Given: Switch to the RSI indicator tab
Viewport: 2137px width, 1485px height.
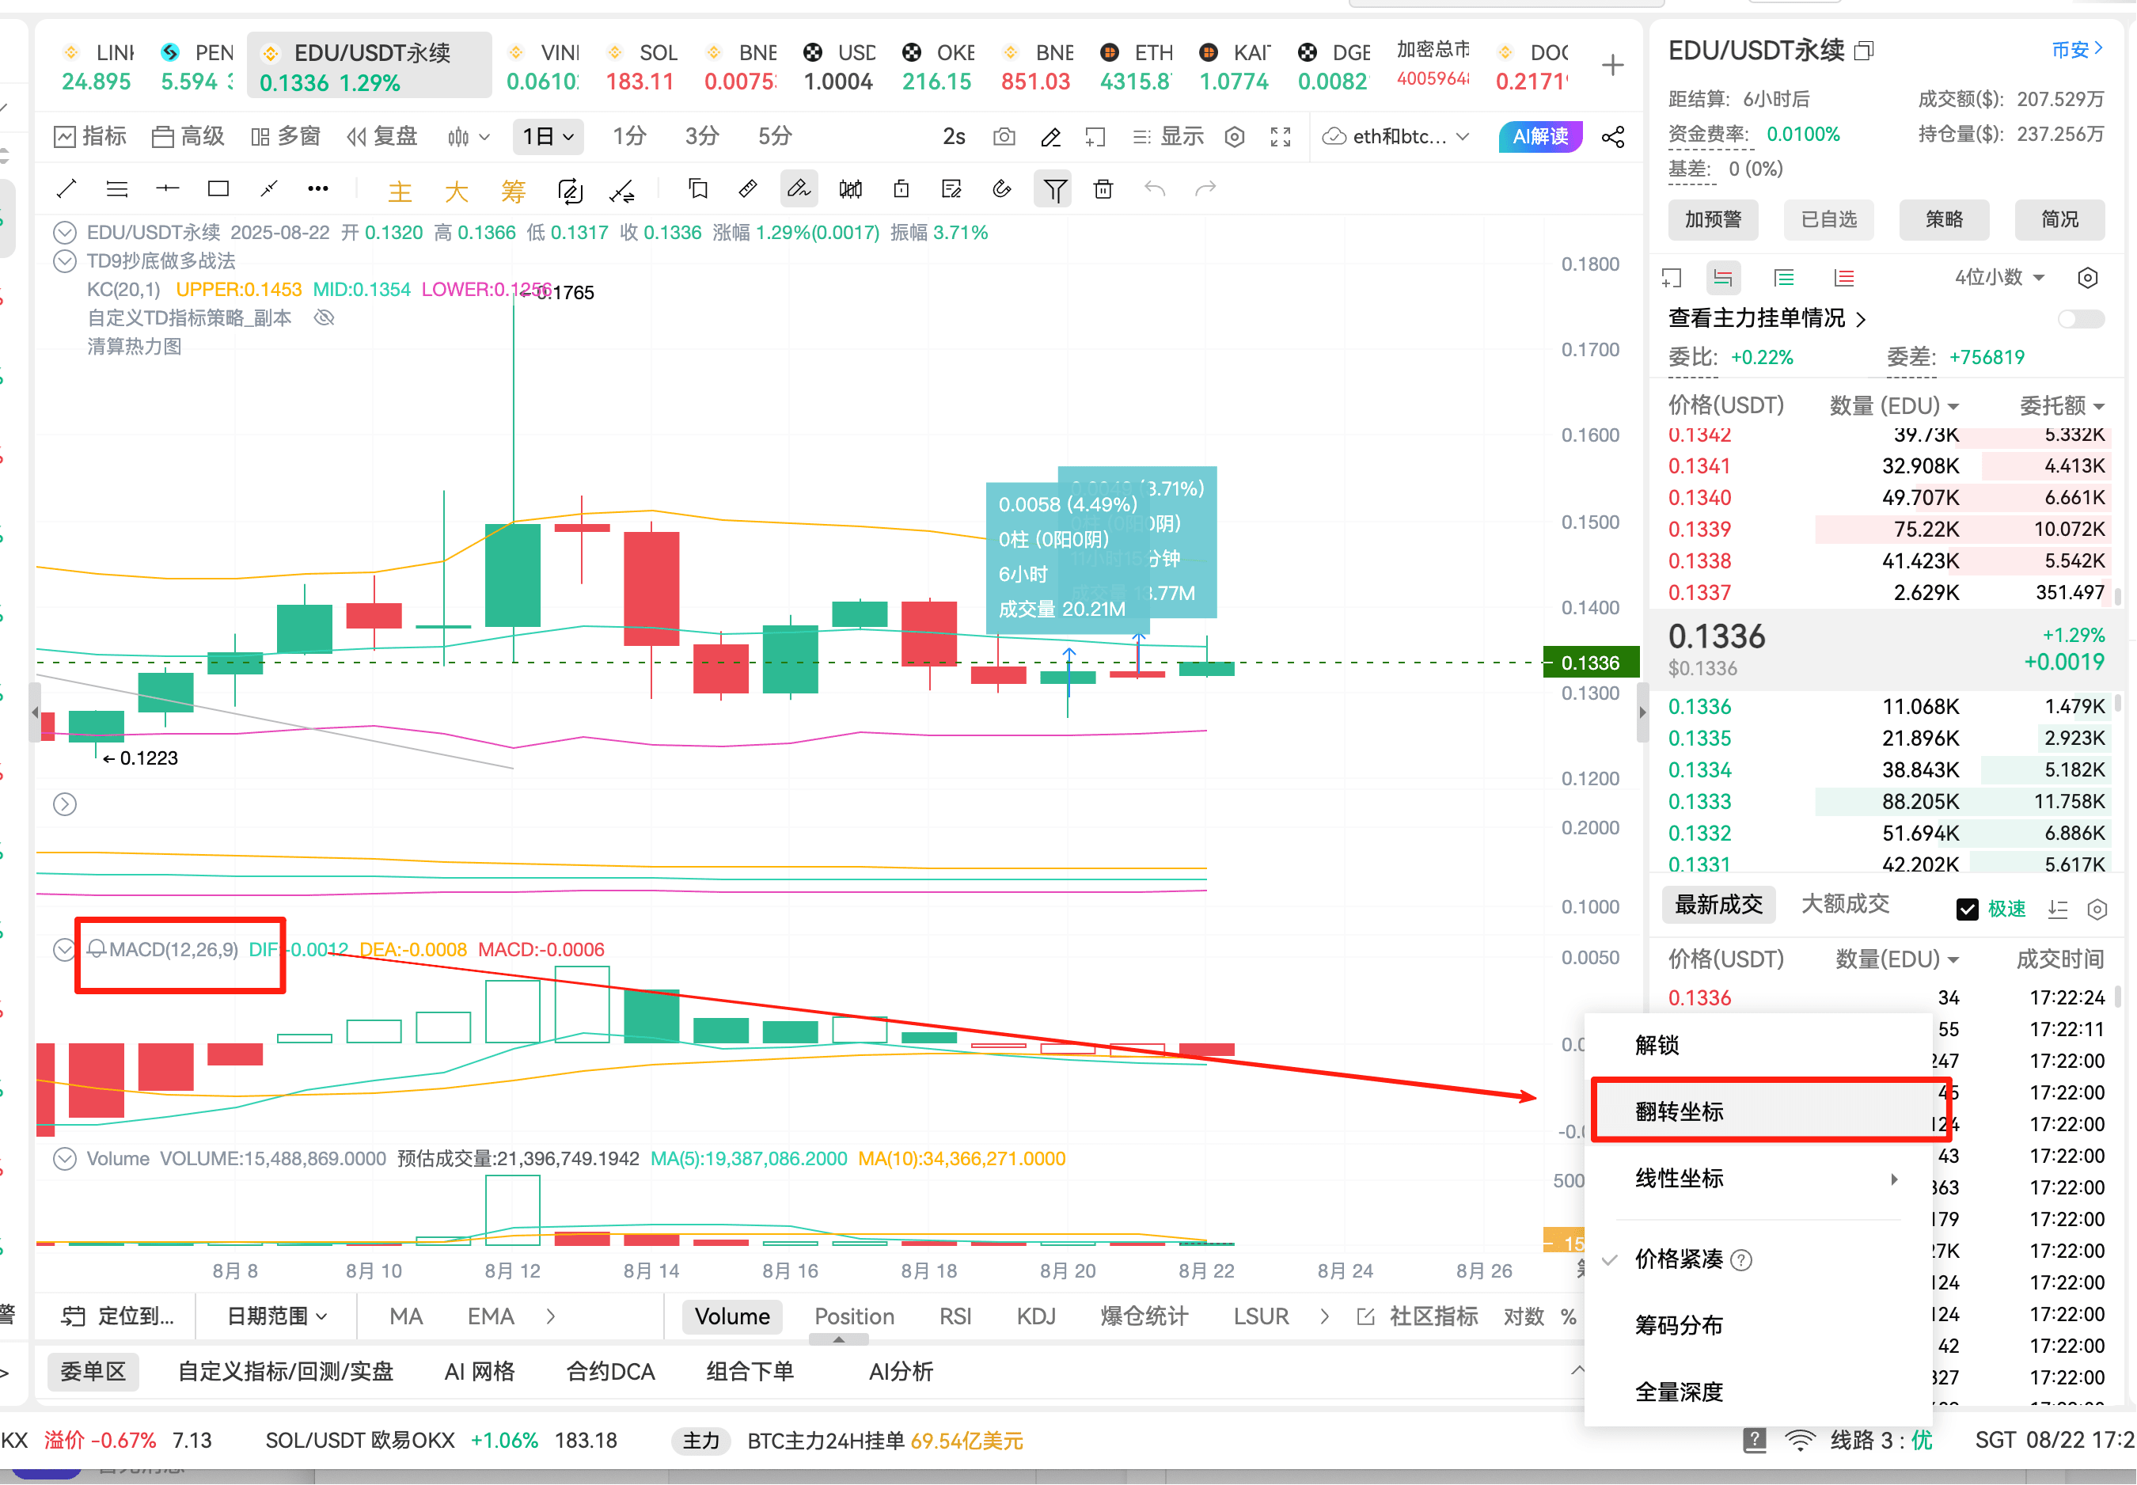Looking at the screenshot, I should pos(955,1316).
